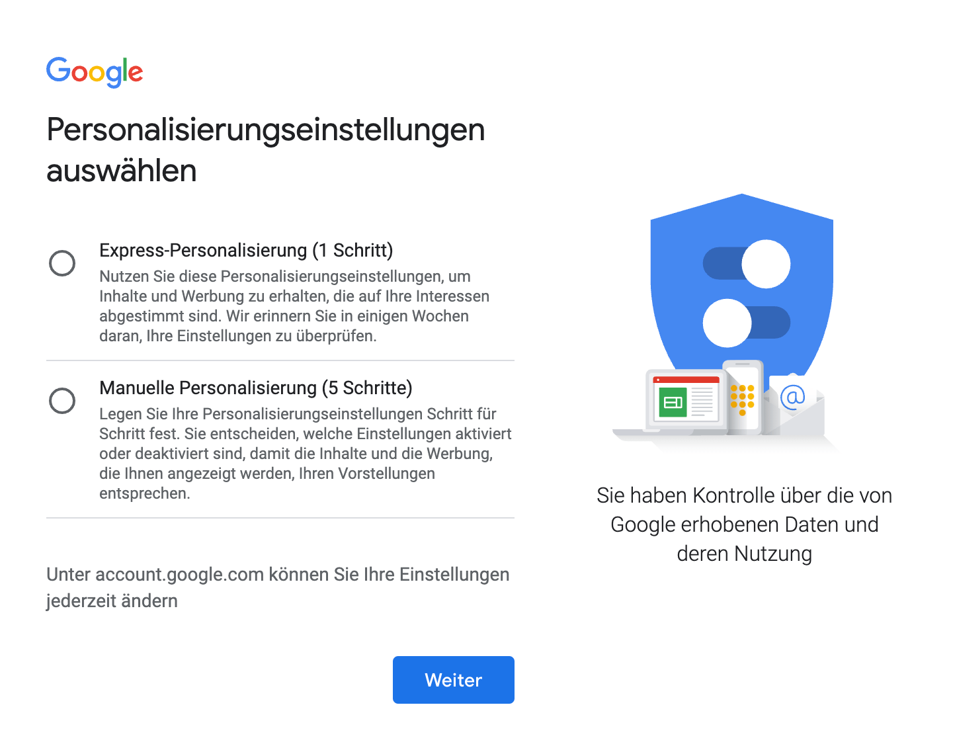Click the account.google.com settings text

coord(278,587)
